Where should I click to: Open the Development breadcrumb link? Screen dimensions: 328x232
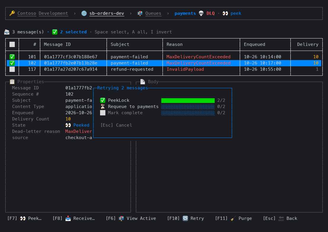(x=53, y=13)
